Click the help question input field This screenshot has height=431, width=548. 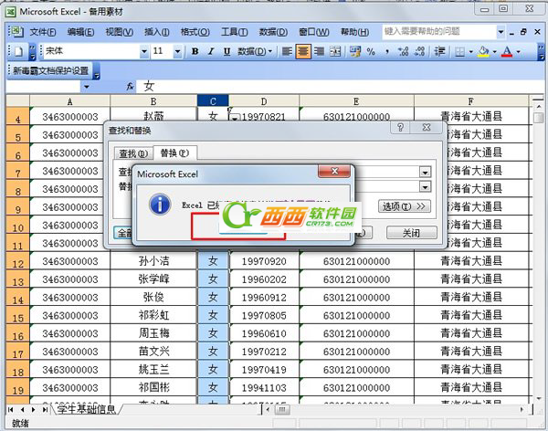pos(437,31)
